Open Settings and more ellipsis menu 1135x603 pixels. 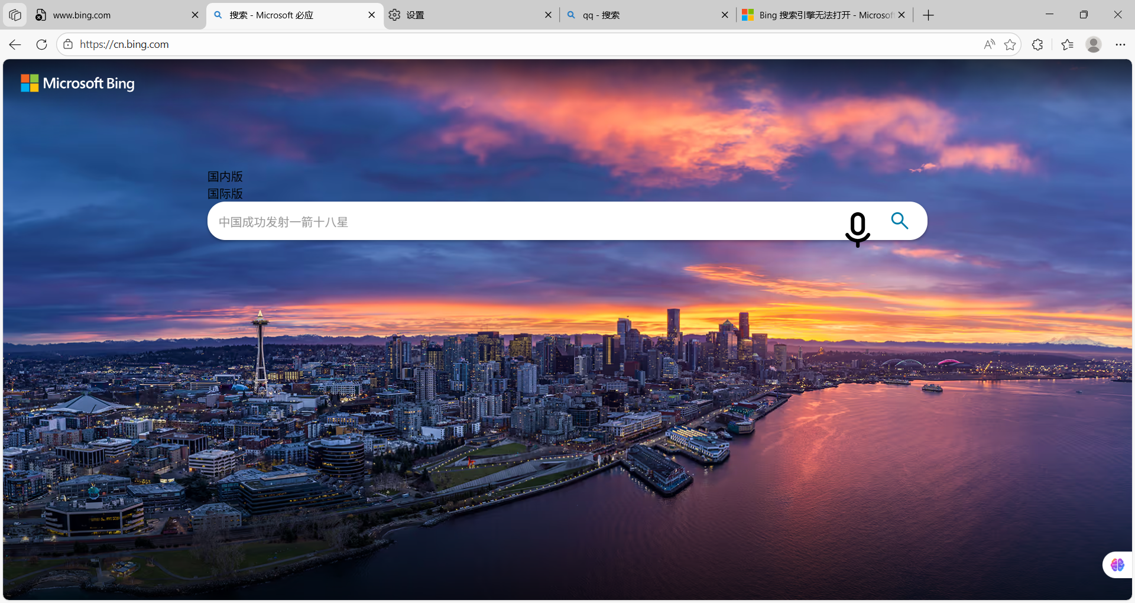(x=1120, y=44)
